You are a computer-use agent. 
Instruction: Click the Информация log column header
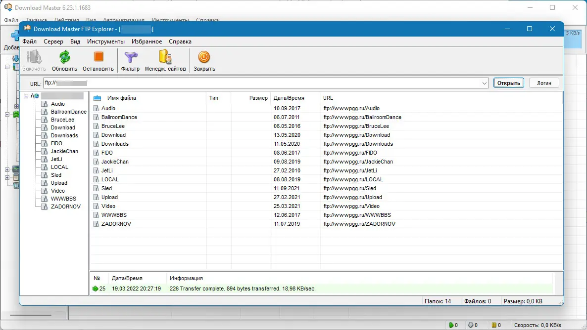(x=186, y=279)
